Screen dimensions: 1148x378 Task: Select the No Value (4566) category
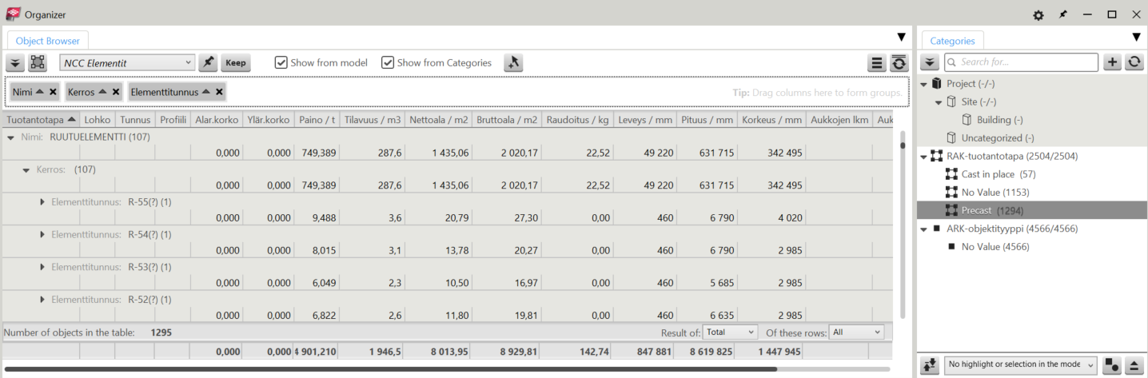click(x=995, y=247)
